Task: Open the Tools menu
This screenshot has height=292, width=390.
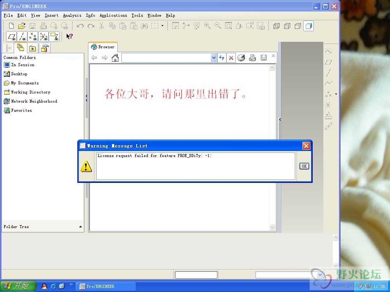Action: (x=137, y=15)
